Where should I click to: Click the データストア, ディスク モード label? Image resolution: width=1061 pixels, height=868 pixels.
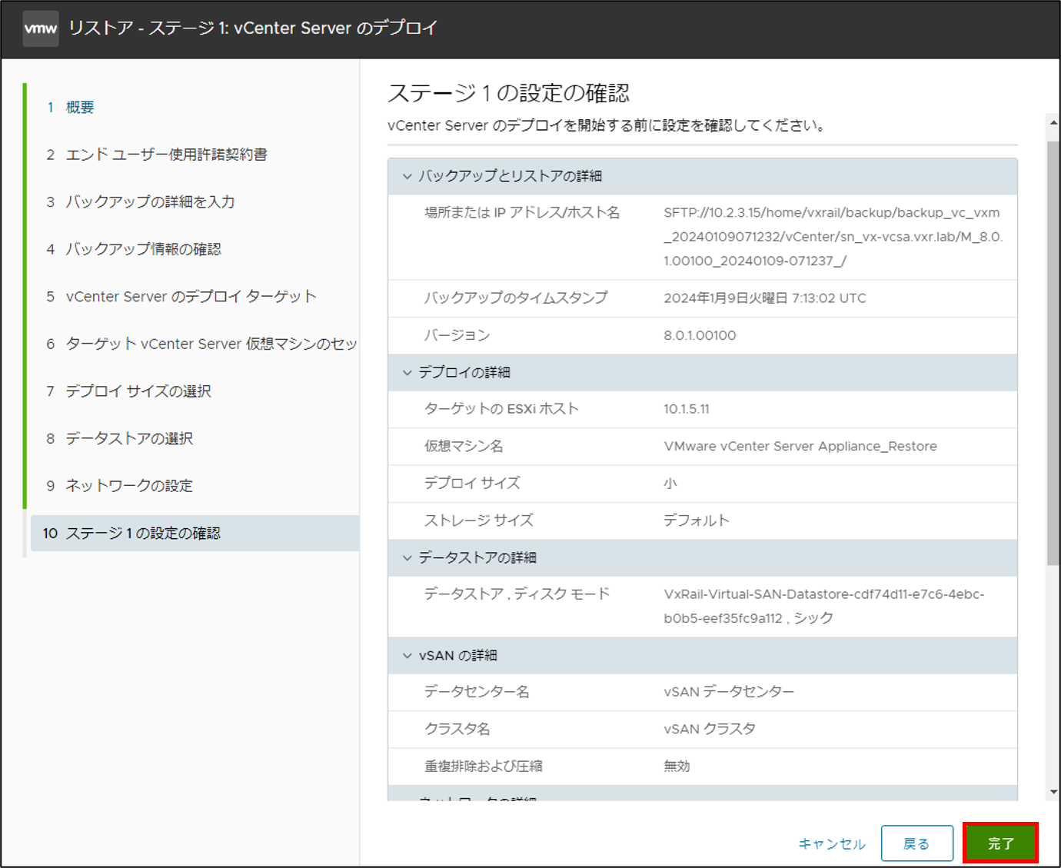point(517,594)
